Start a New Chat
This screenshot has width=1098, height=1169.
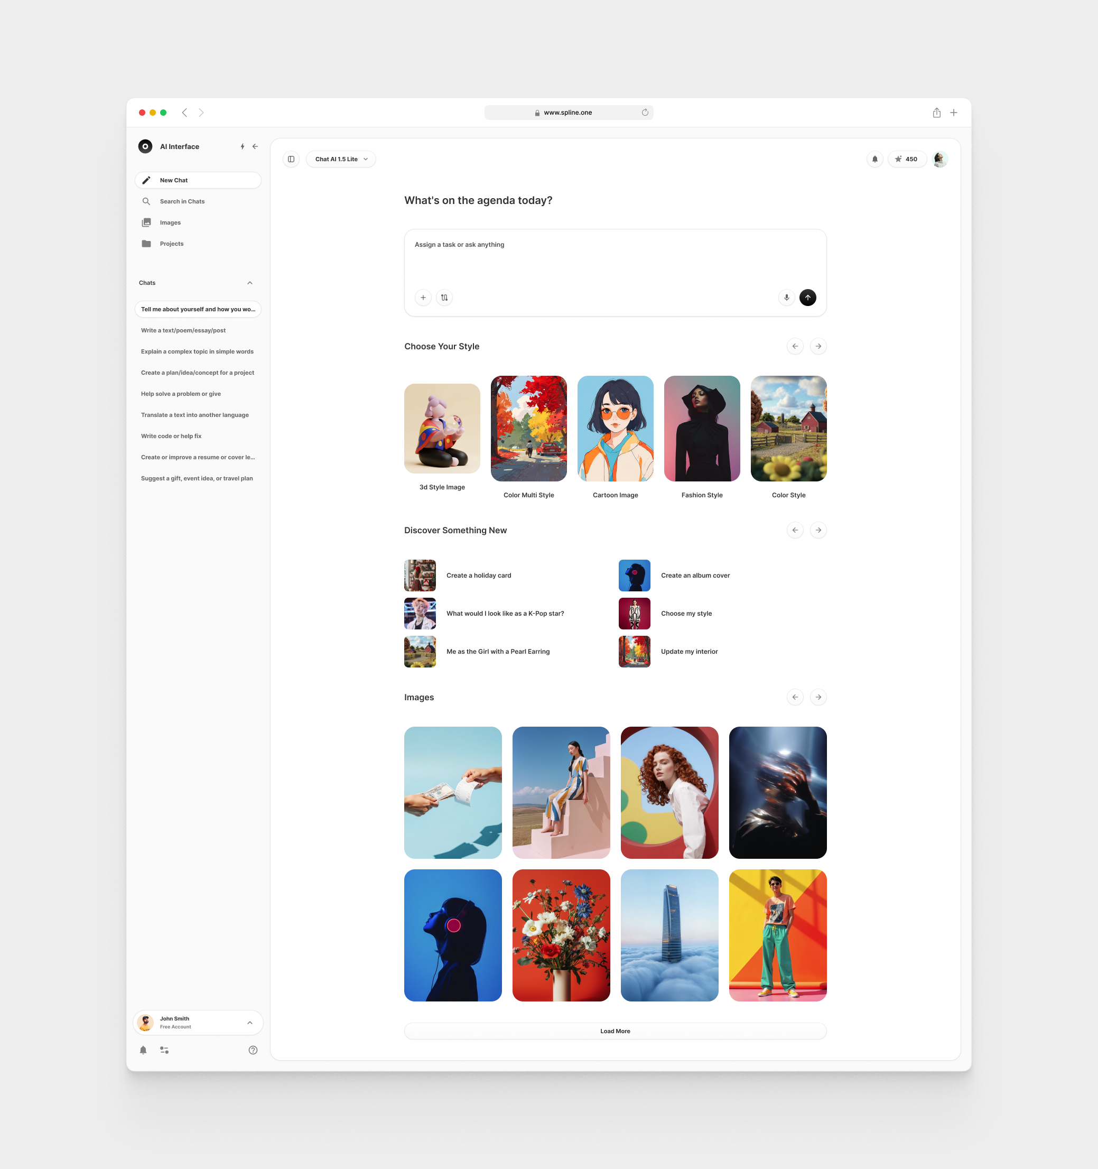[198, 181]
